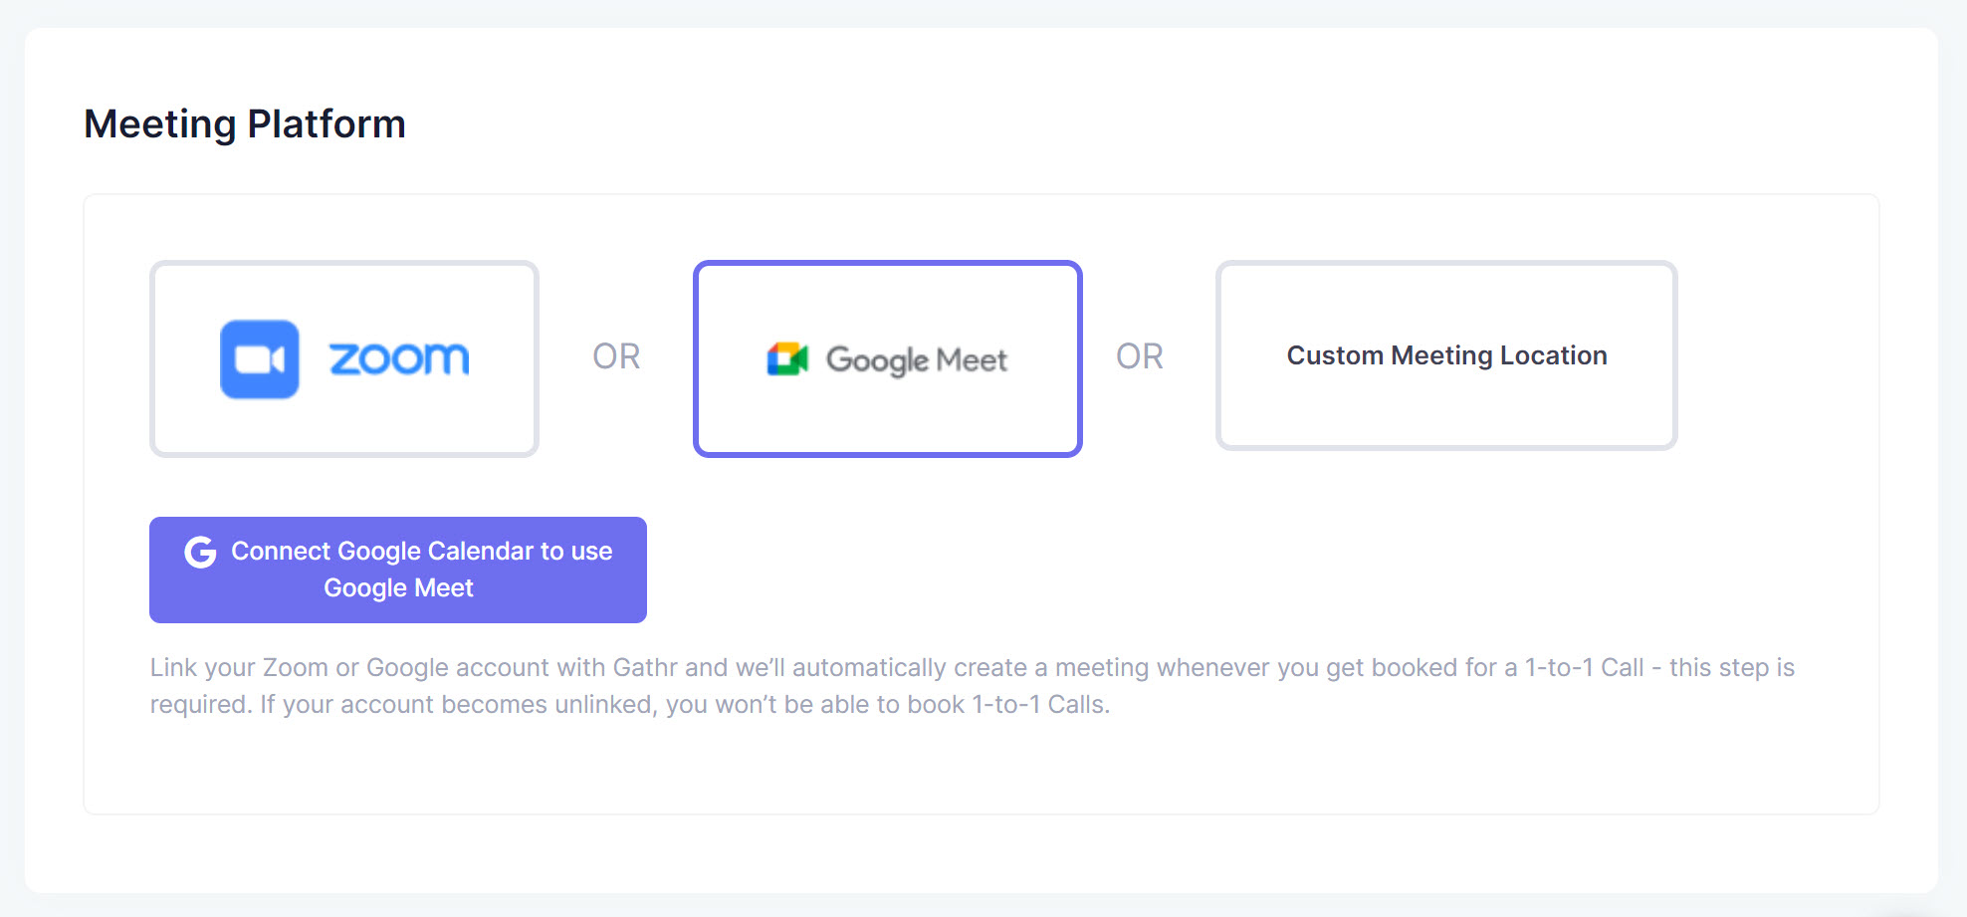Select Zoom as the meeting platform
Viewport: 1967px width, 917px height.
pyautogui.click(x=344, y=358)
